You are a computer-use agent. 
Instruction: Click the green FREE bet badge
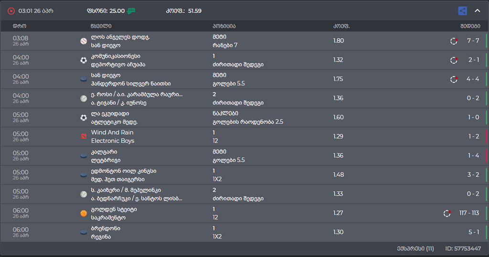(x=131, y=11)
